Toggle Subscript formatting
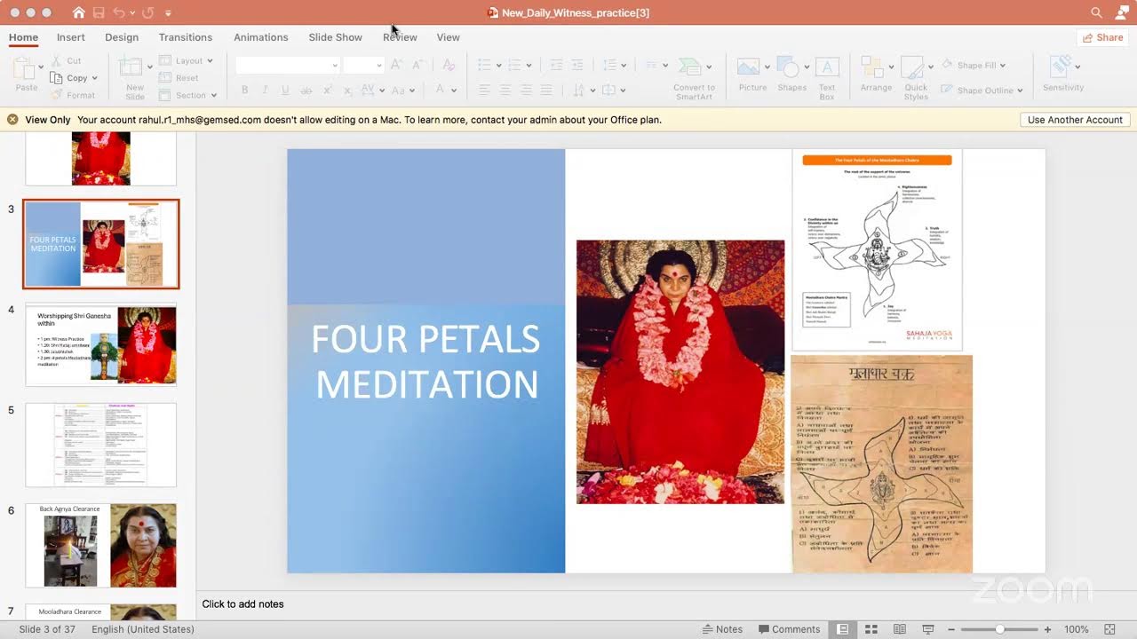Image resolution: width=1137 pixels, height=639 pixels. pos(348,91)
